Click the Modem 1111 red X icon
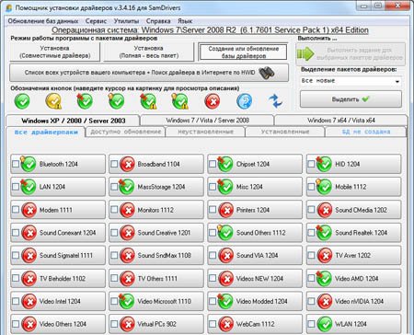Screen dimensions: 414x335 [x=29, y=210]
